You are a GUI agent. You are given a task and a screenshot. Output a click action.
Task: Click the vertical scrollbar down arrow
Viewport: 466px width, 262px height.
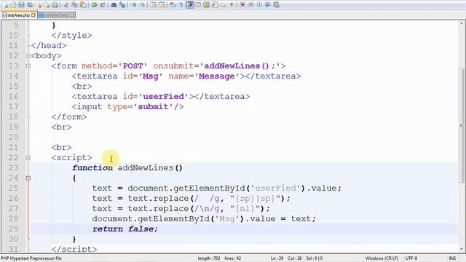(x=462, y=249)
